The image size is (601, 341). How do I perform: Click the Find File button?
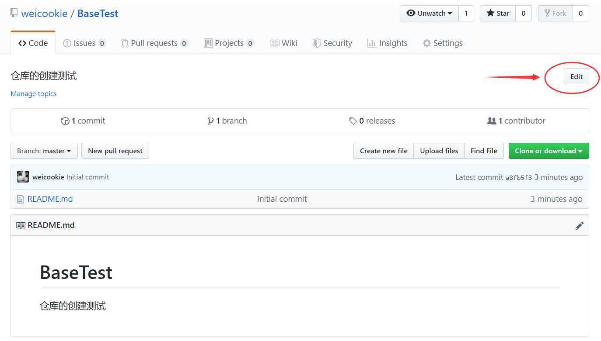pos(484,151)
